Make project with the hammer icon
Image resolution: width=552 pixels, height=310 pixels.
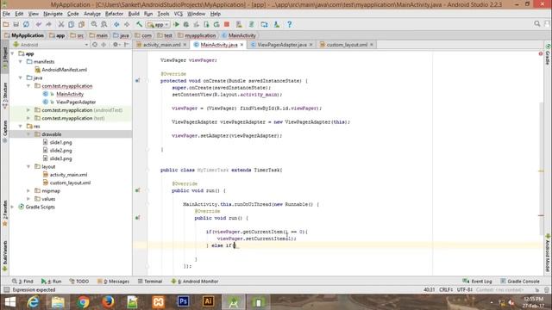coord(139,24)
